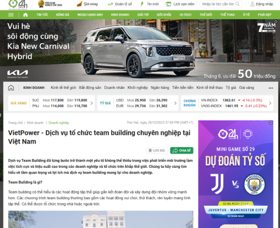Open the 24h site logo
The height and width of the screenshot is (228, 280).
coord(18,4)
